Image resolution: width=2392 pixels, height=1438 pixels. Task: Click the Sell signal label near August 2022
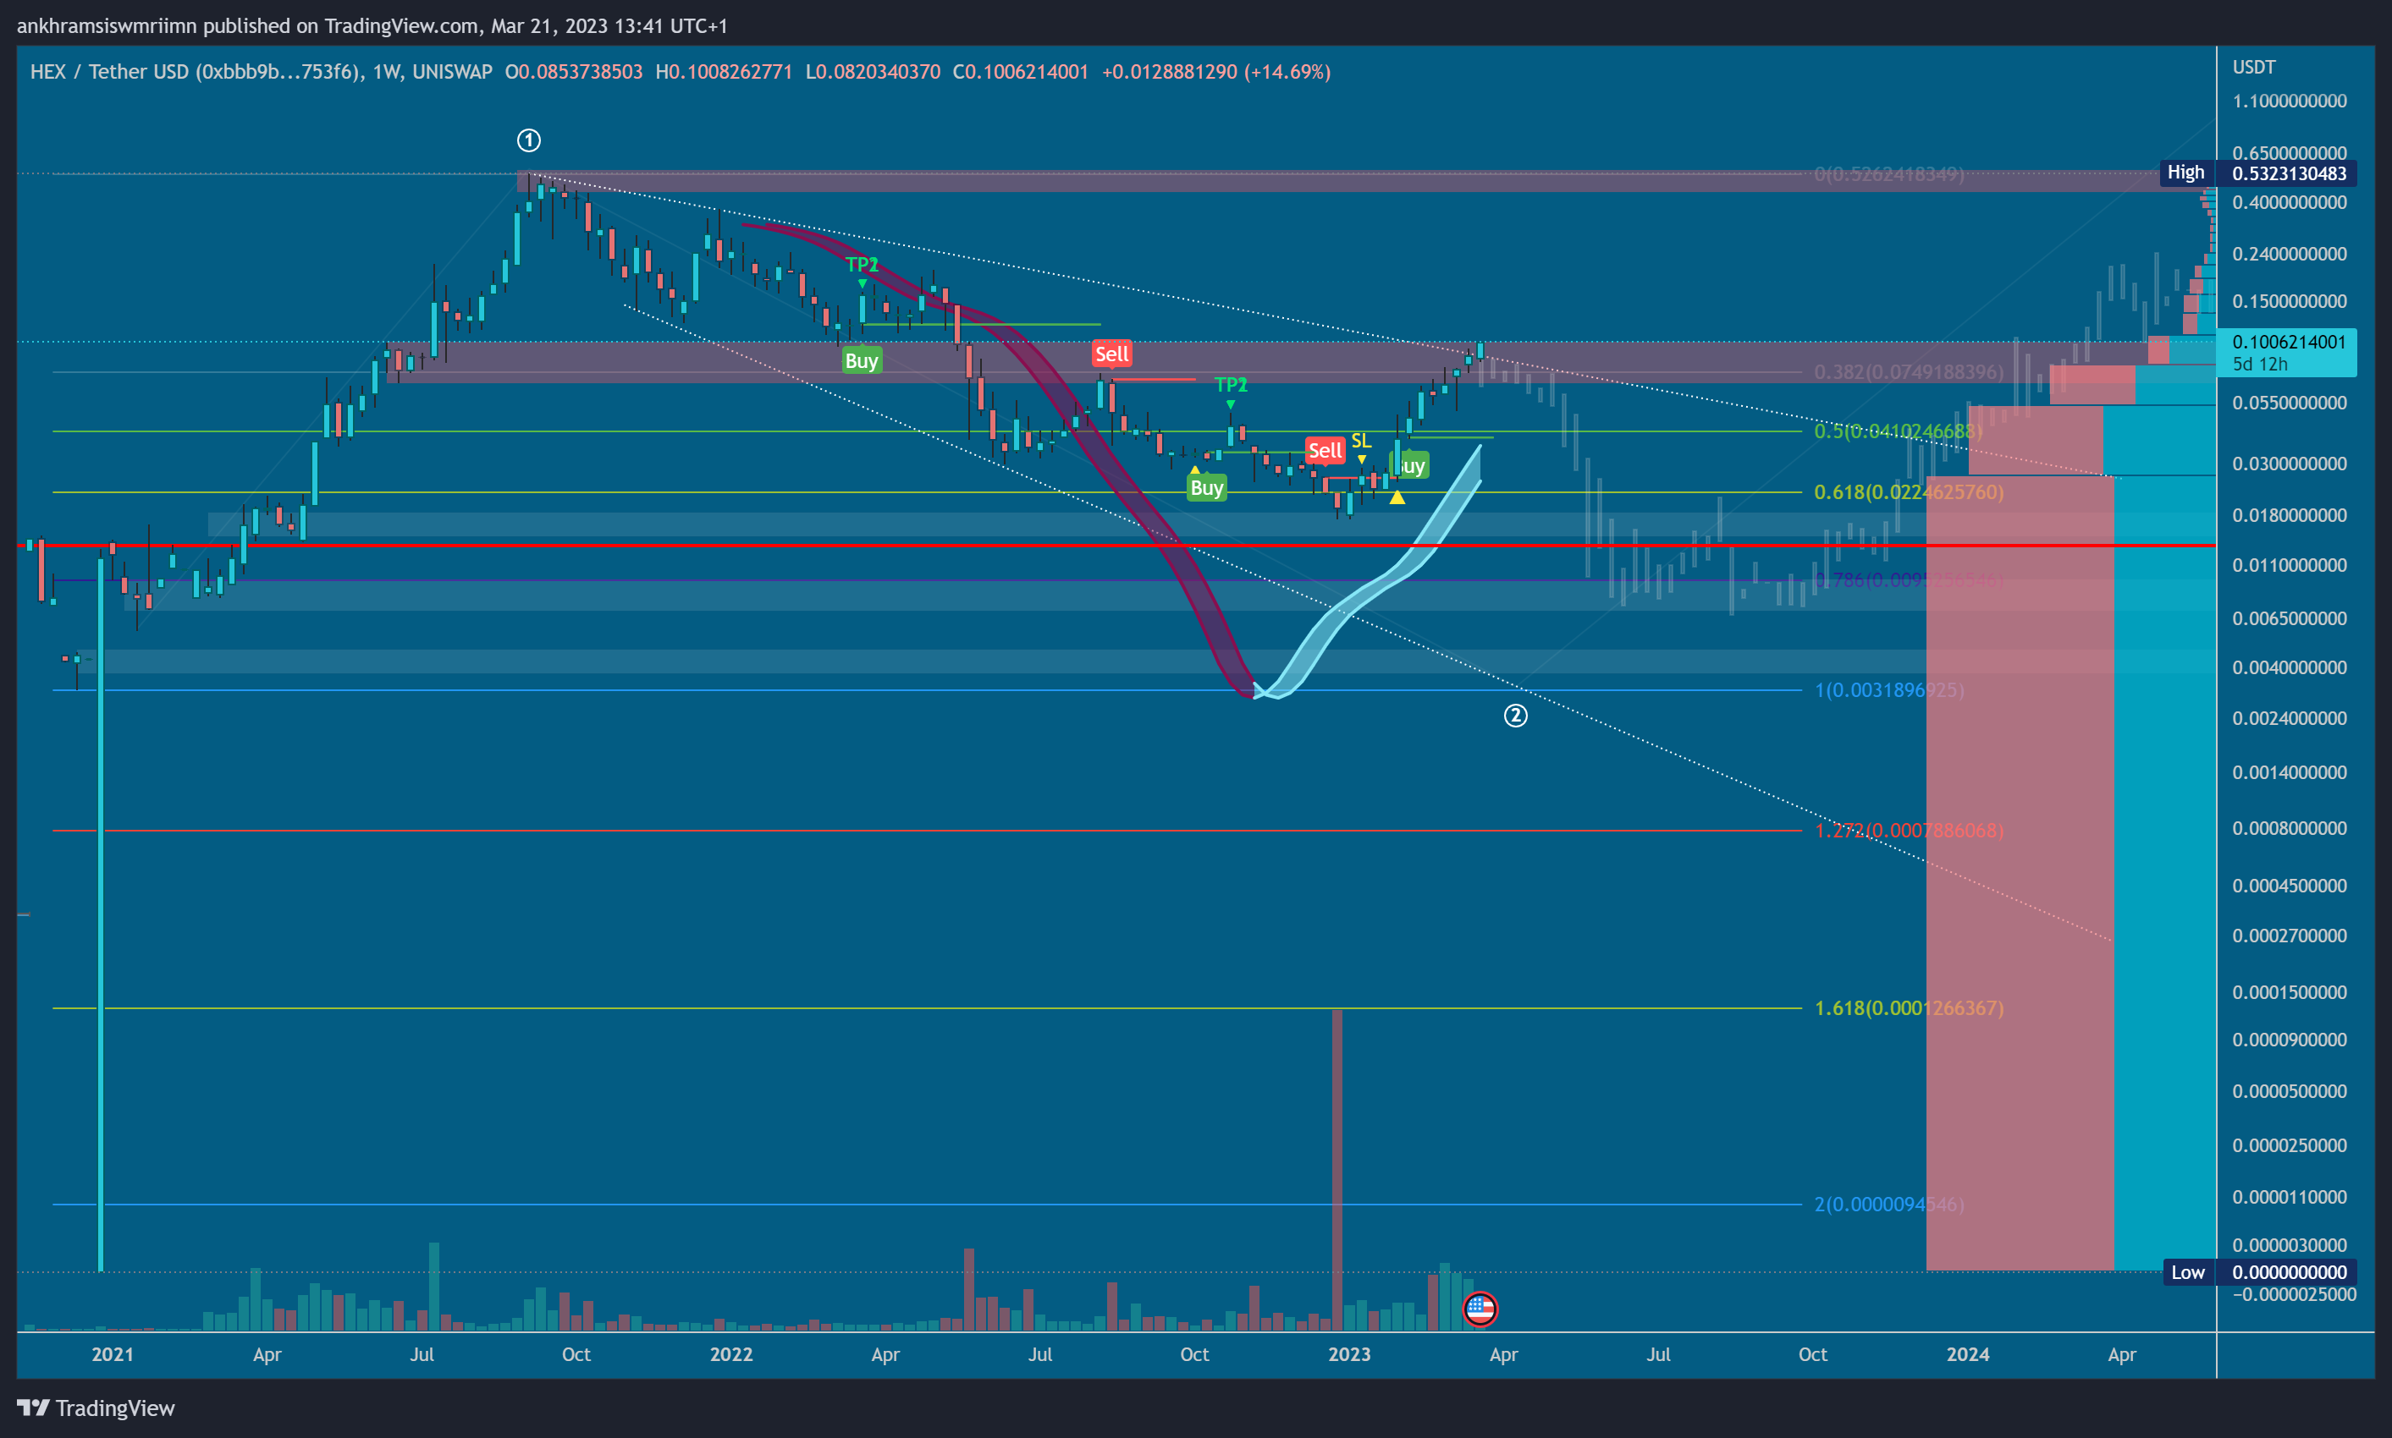(x=1111, y=354)
